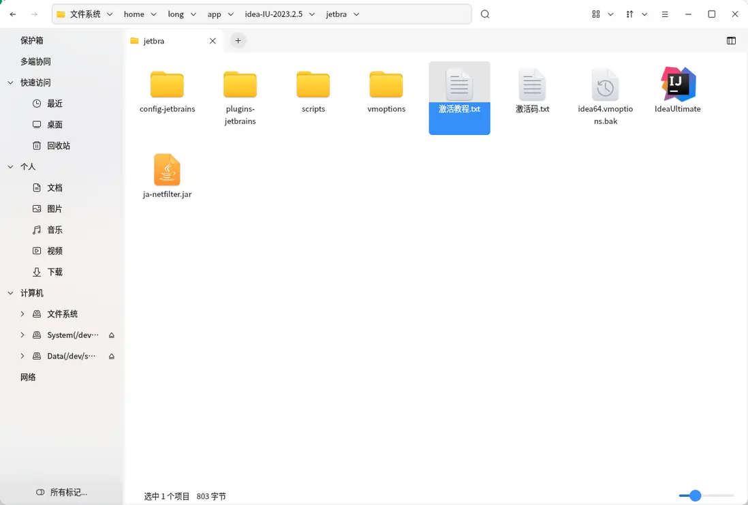Expand the System(/dev…) tree node
The height and width of the screenshot is (505, 748).
point(22,335)
